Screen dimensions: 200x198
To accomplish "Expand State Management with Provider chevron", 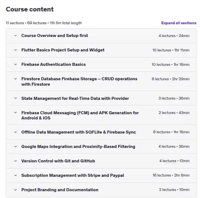I will 16,98.
